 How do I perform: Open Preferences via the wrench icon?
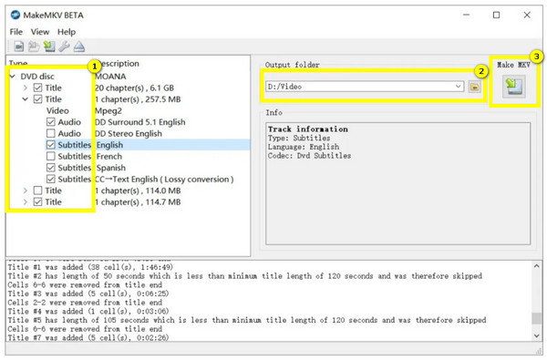point(64,46)
